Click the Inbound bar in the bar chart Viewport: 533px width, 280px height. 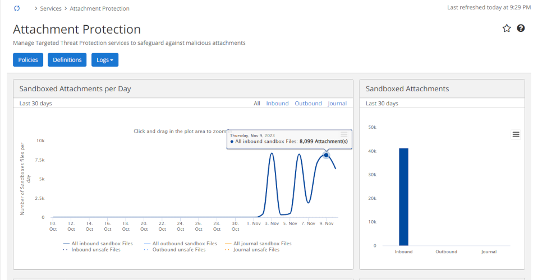tap(403, 197)
